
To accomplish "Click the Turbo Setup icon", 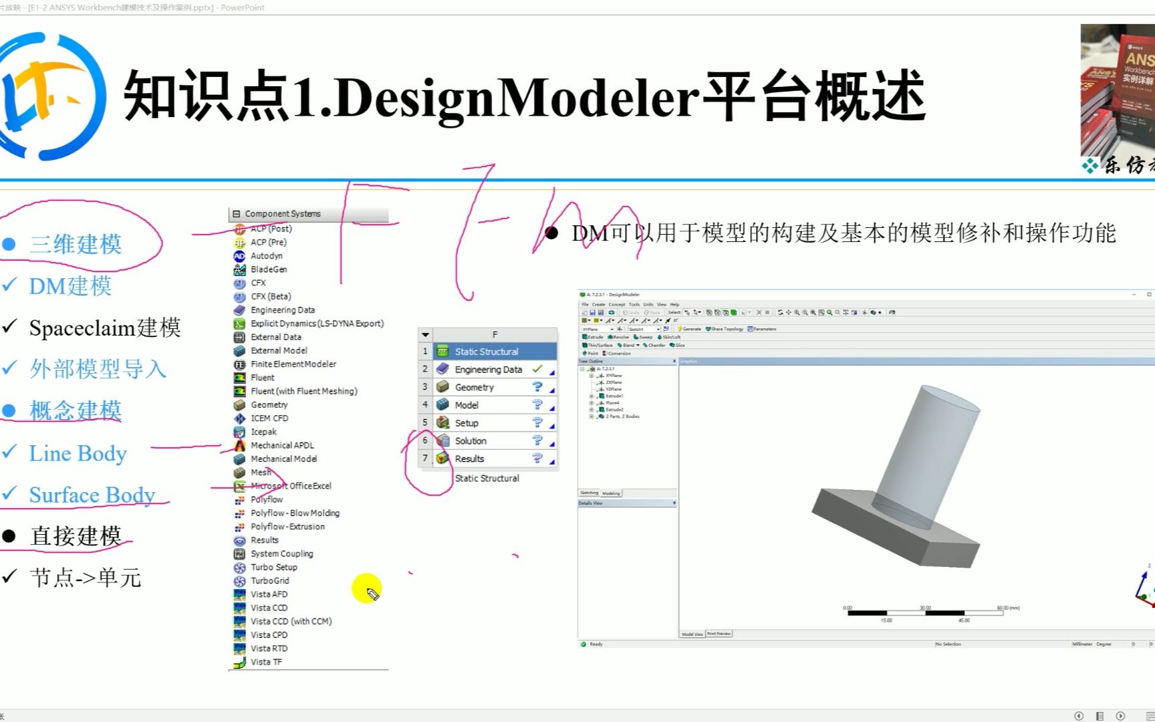I will (x=239, y=568).
